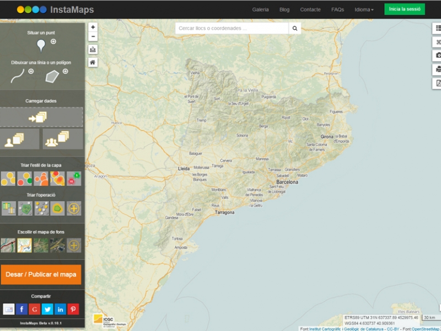Zoom out of the map
The height and width of the screenshot is (331, 441).
93,36
